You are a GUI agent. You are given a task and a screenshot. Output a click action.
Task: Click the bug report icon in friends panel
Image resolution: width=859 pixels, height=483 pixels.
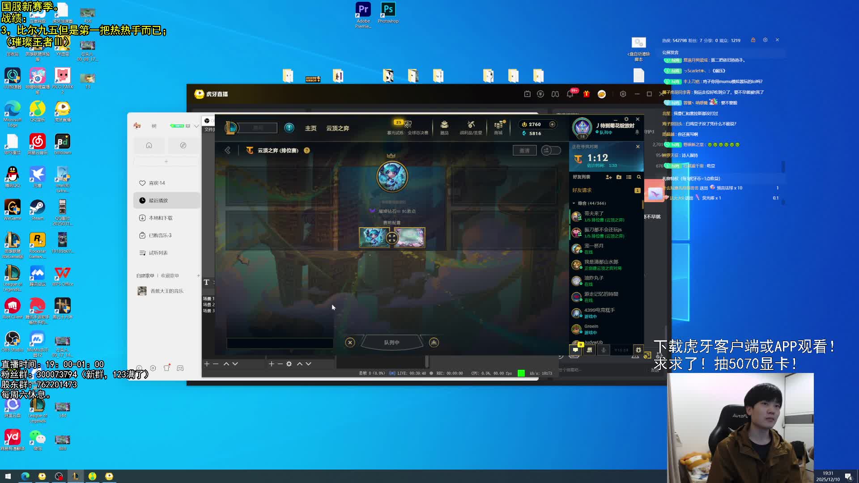(x=638, y=350)
